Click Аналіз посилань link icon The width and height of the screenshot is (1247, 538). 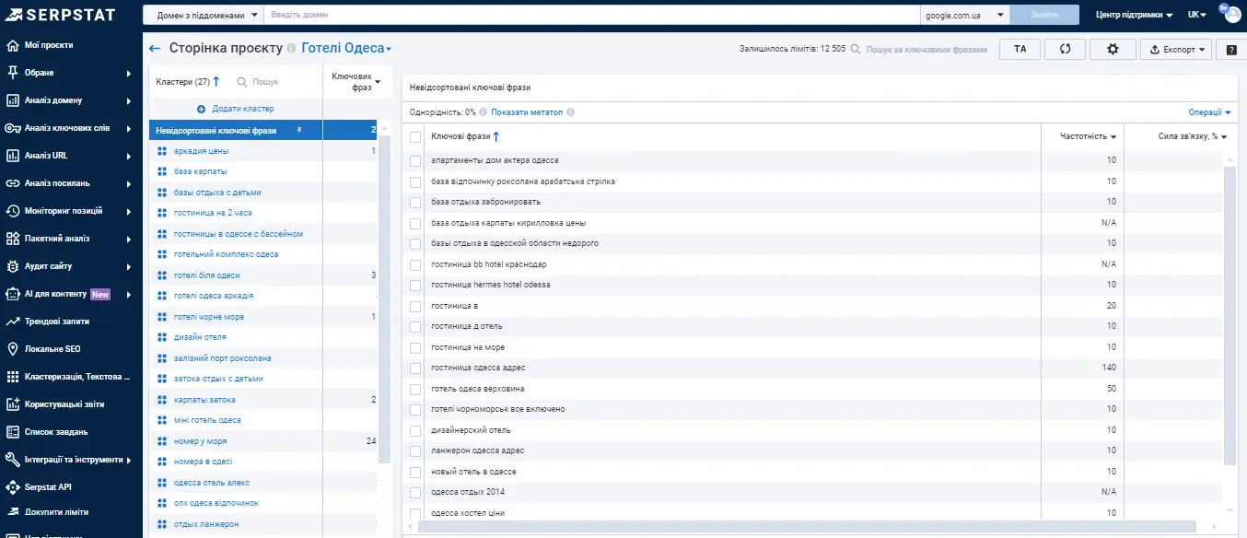click(x=13, y=183)
